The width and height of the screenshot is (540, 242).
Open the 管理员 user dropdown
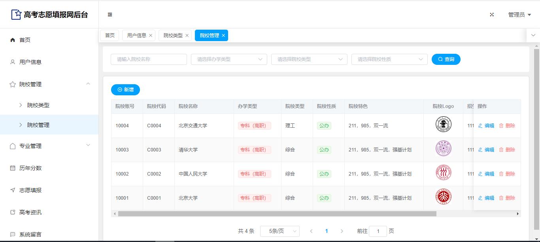[519, 15]
